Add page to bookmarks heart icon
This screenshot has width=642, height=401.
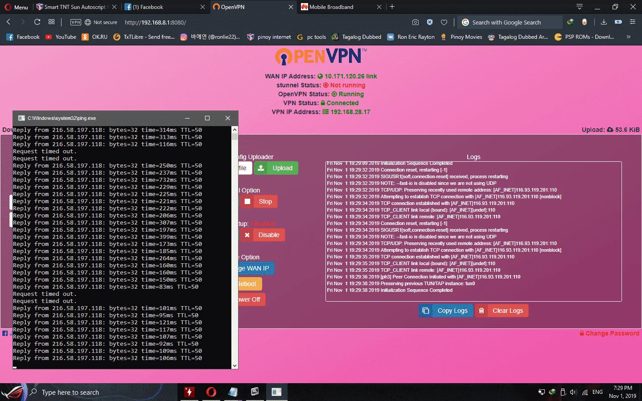(444, 22)
